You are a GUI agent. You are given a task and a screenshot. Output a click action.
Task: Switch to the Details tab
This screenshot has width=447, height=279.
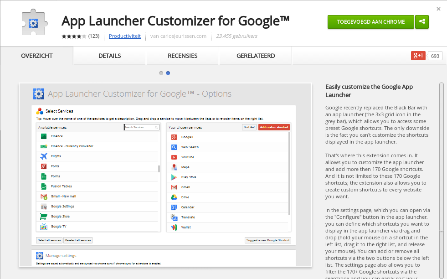tap(110, 56)
